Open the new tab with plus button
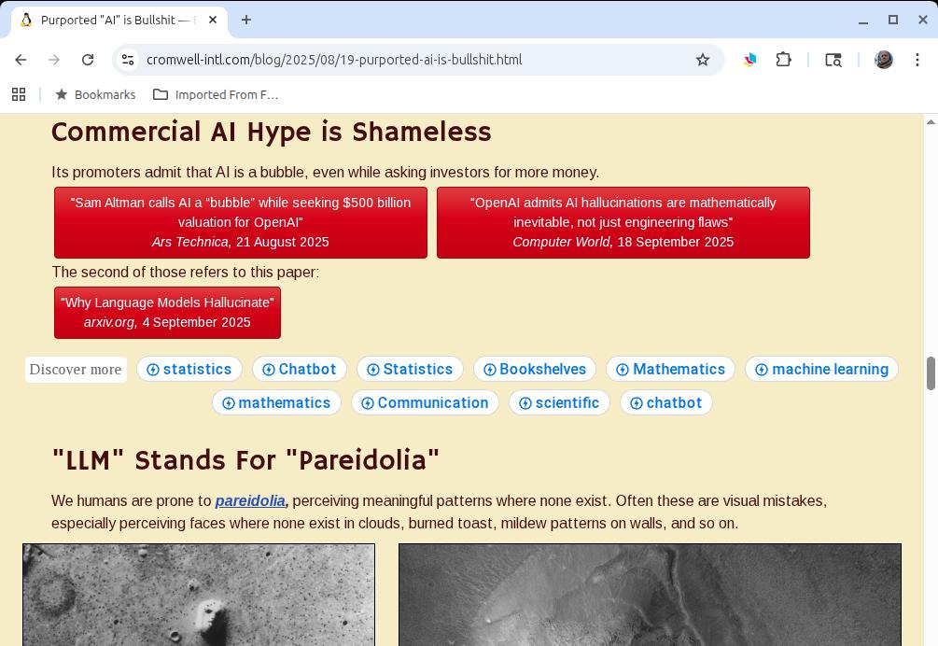 [x=246, y=20]
